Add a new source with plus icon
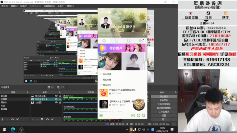Viewport: 237px width, 133px height. click(33, 119)
